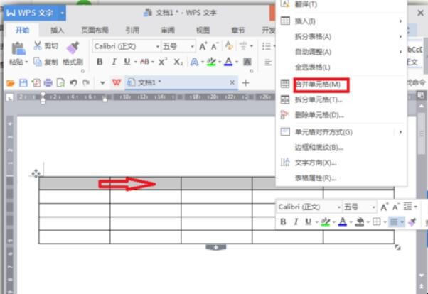Expand 插入(I) submenu in context menu
The height and width of the screenshot is (294, 428).
click(401, 21)
